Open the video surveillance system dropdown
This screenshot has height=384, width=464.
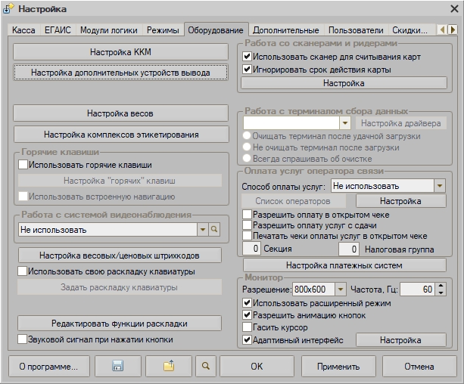coord(201,229)
